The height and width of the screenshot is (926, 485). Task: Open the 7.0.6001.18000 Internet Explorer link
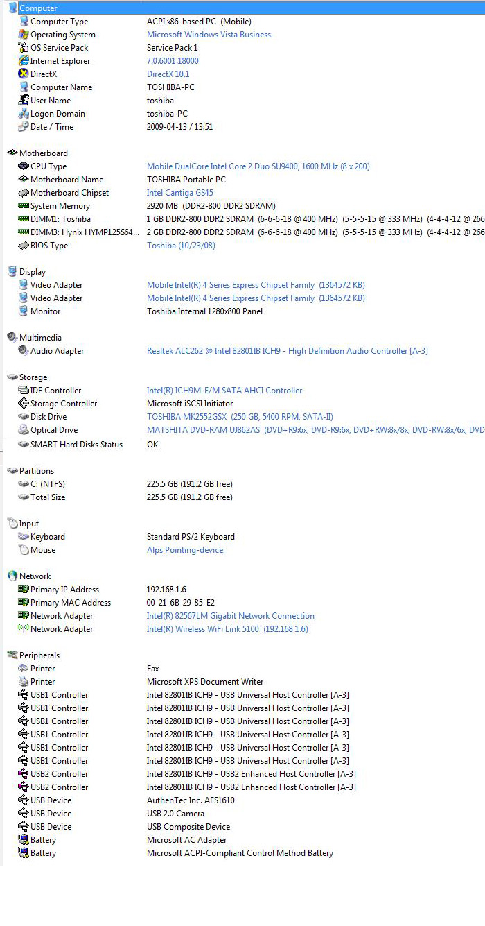[173, 61]
